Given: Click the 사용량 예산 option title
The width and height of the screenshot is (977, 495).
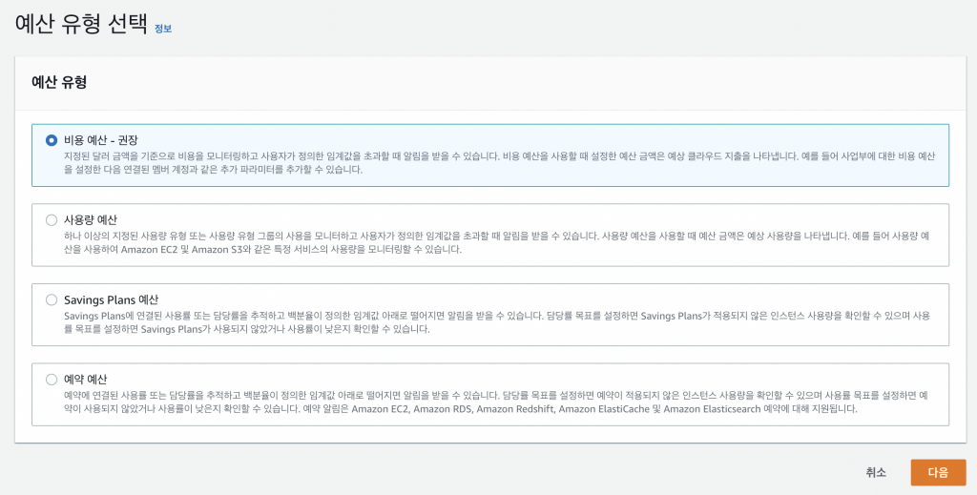Looking at the screenshot, I should tap(91, 219).
